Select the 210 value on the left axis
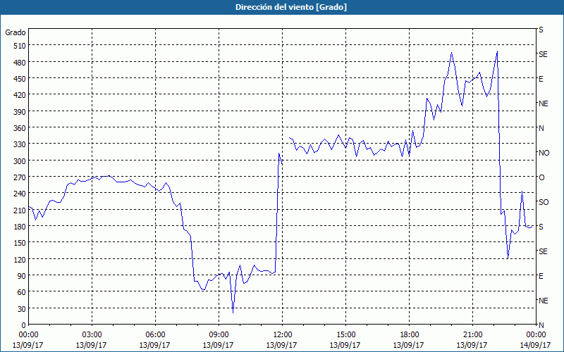Image resolution: width=564 pixels, height=352 pixels. [20, 210]
